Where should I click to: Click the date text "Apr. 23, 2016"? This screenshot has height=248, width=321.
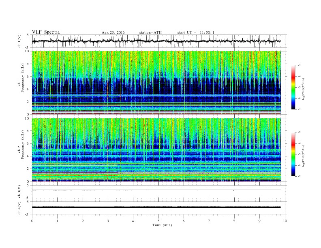(x=113, y=32)
